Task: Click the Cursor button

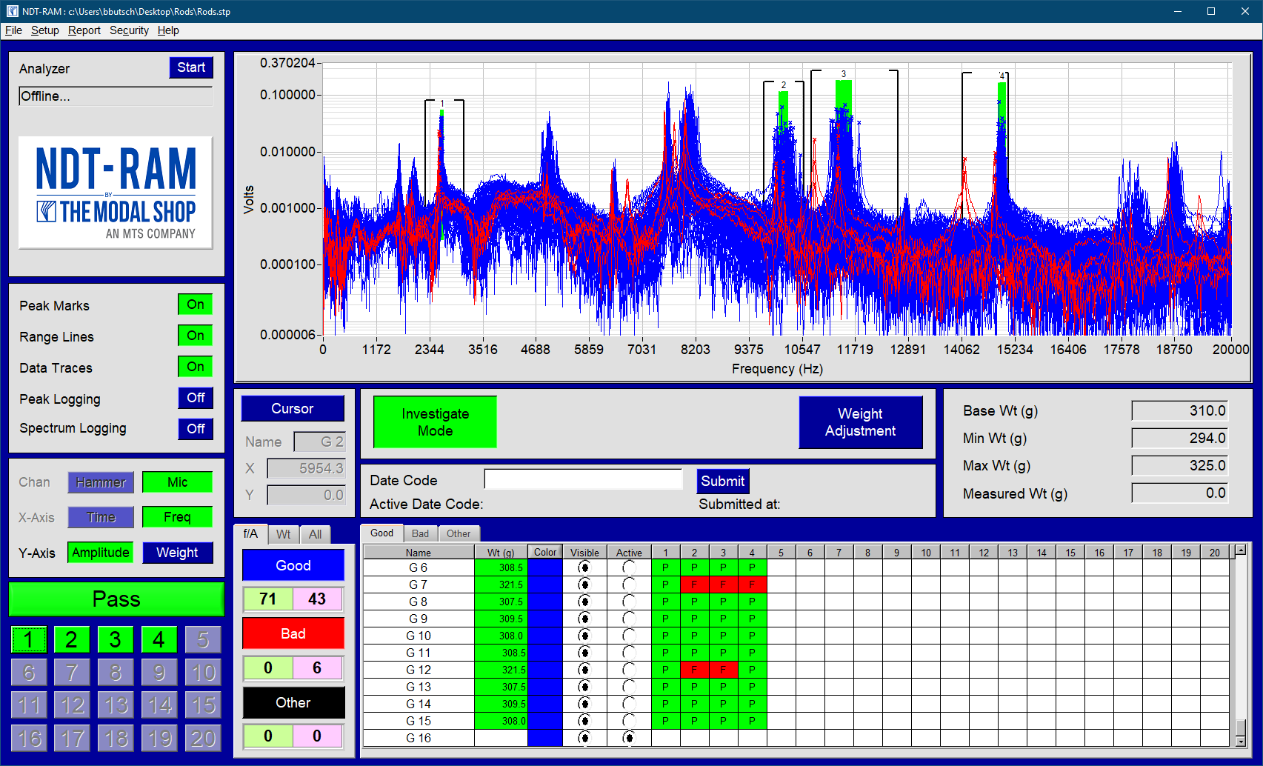Action: (x=293, y=408)
